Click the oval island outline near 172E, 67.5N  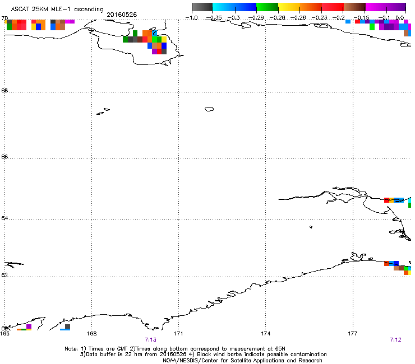(x=209, y=109)
